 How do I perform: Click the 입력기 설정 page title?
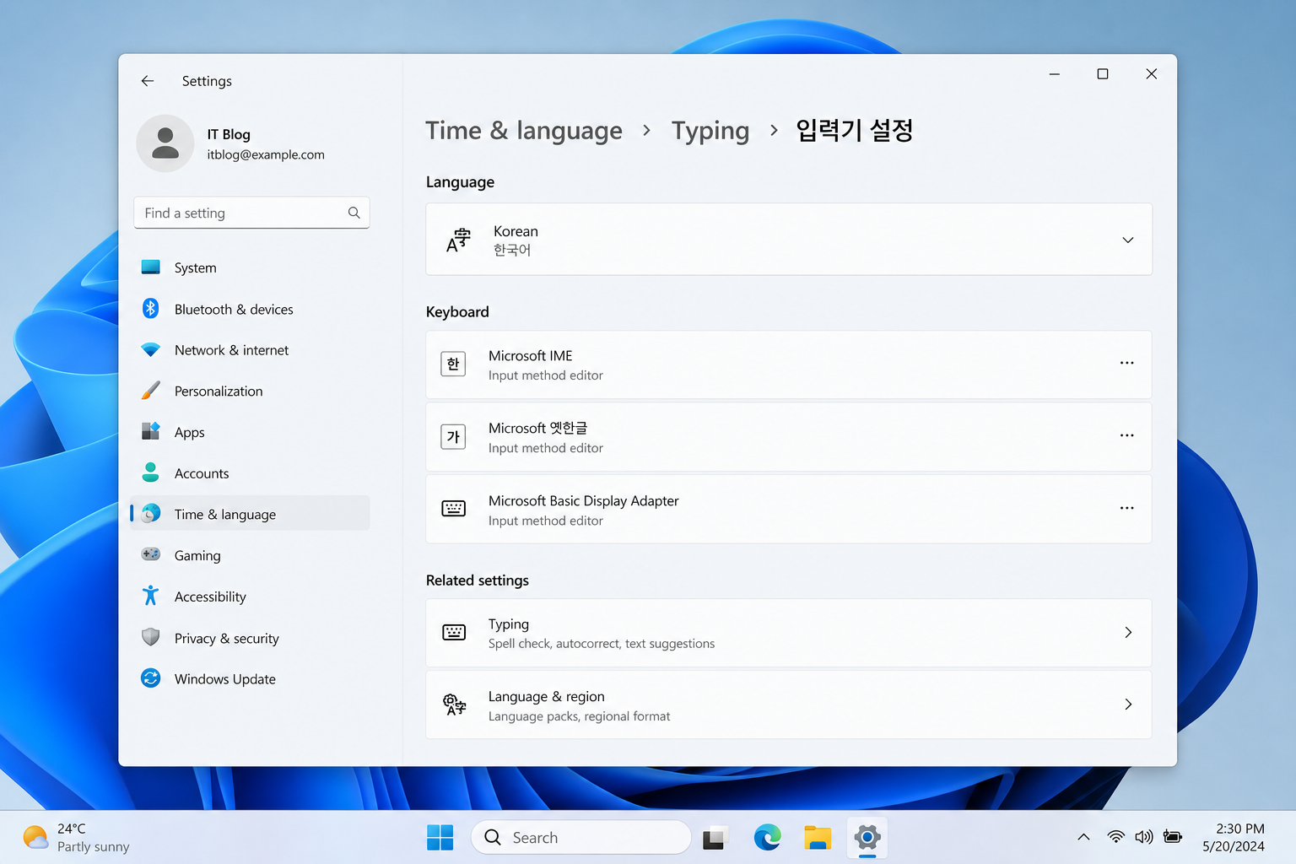point(855,130)
